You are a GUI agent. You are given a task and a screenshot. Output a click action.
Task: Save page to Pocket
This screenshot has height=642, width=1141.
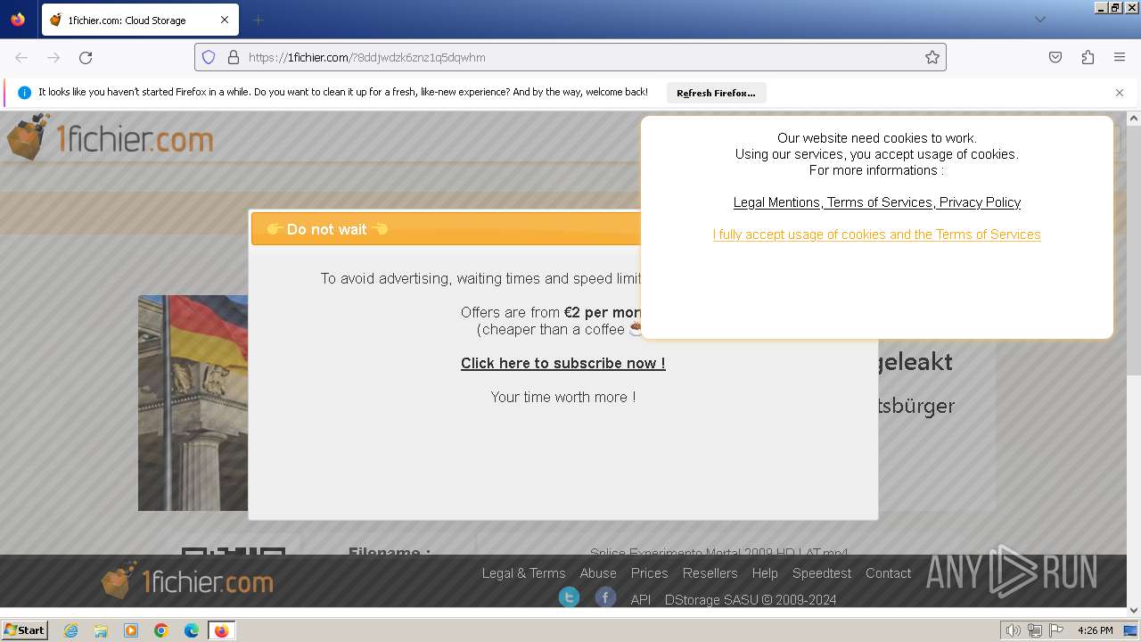click(1055, 57)
